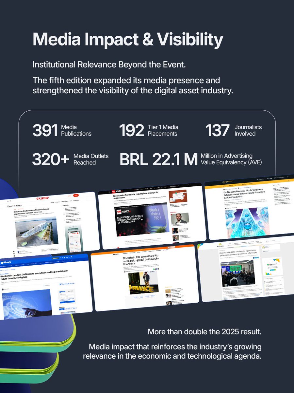Click the '137' figure
This screenshot has height=393, width=294.
click(218, 130)
